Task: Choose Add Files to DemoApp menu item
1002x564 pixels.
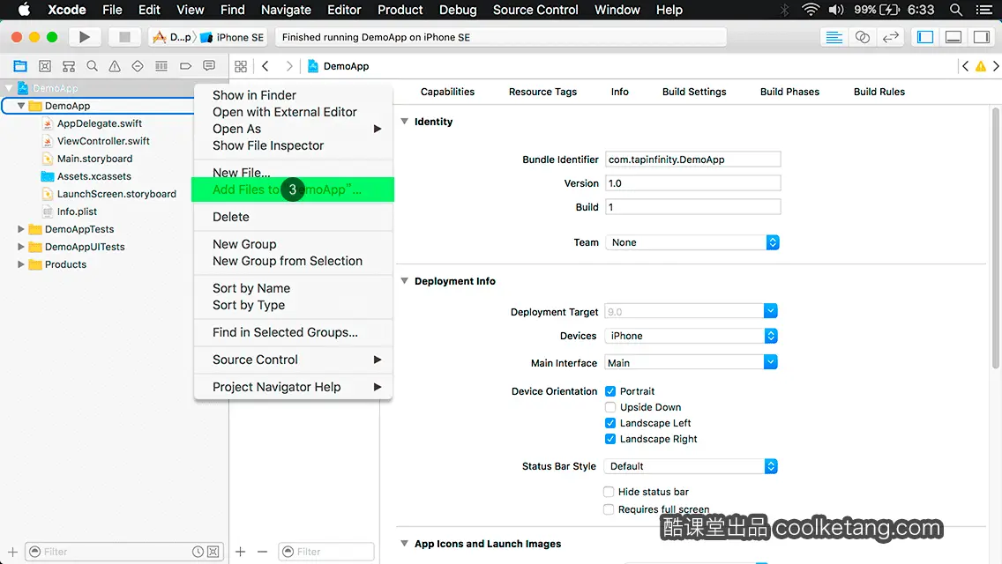Action: pyautogui.click(x=293, y=189)
